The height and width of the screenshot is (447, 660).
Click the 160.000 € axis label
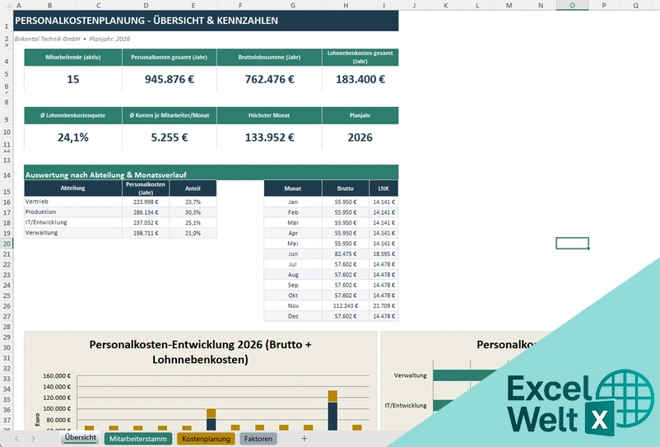pyautogui.click(x=57, y=376)
